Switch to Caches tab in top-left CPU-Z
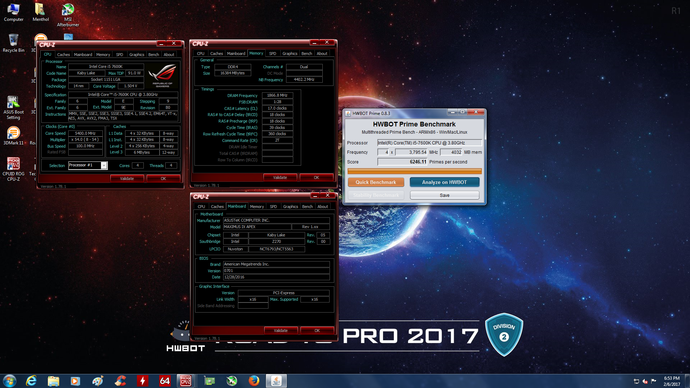Viewport: 690px width, 388px height. pos(63,55)
